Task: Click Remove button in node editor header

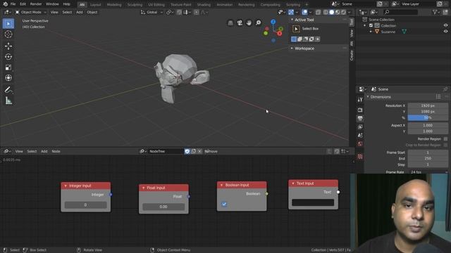Action: 211,151
